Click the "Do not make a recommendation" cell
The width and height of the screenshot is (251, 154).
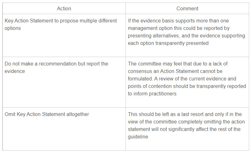(x=56, y=67)
